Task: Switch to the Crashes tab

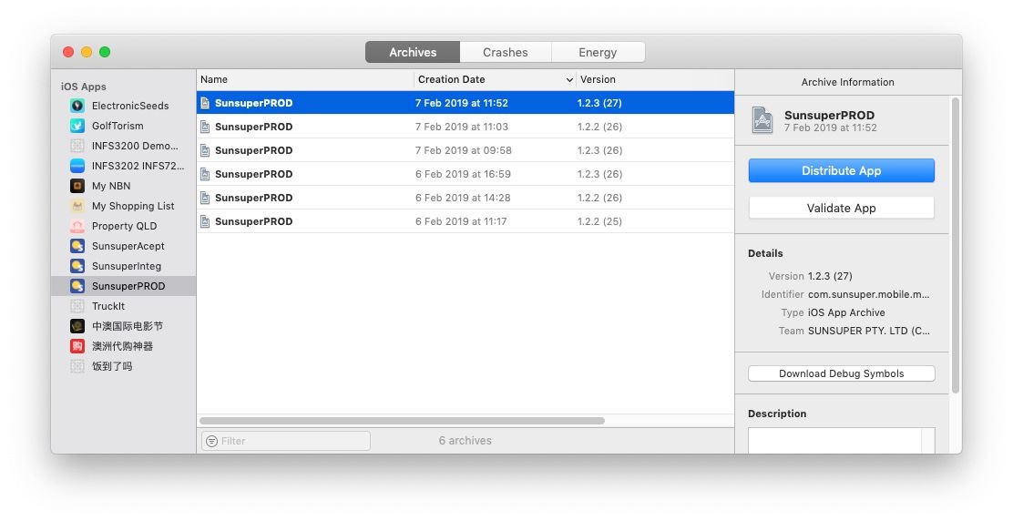Action: click(506, 52)
